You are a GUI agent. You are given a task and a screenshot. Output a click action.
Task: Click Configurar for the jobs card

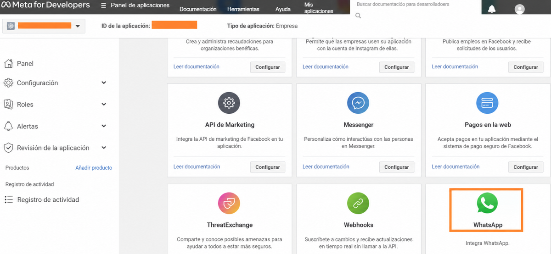526,67
